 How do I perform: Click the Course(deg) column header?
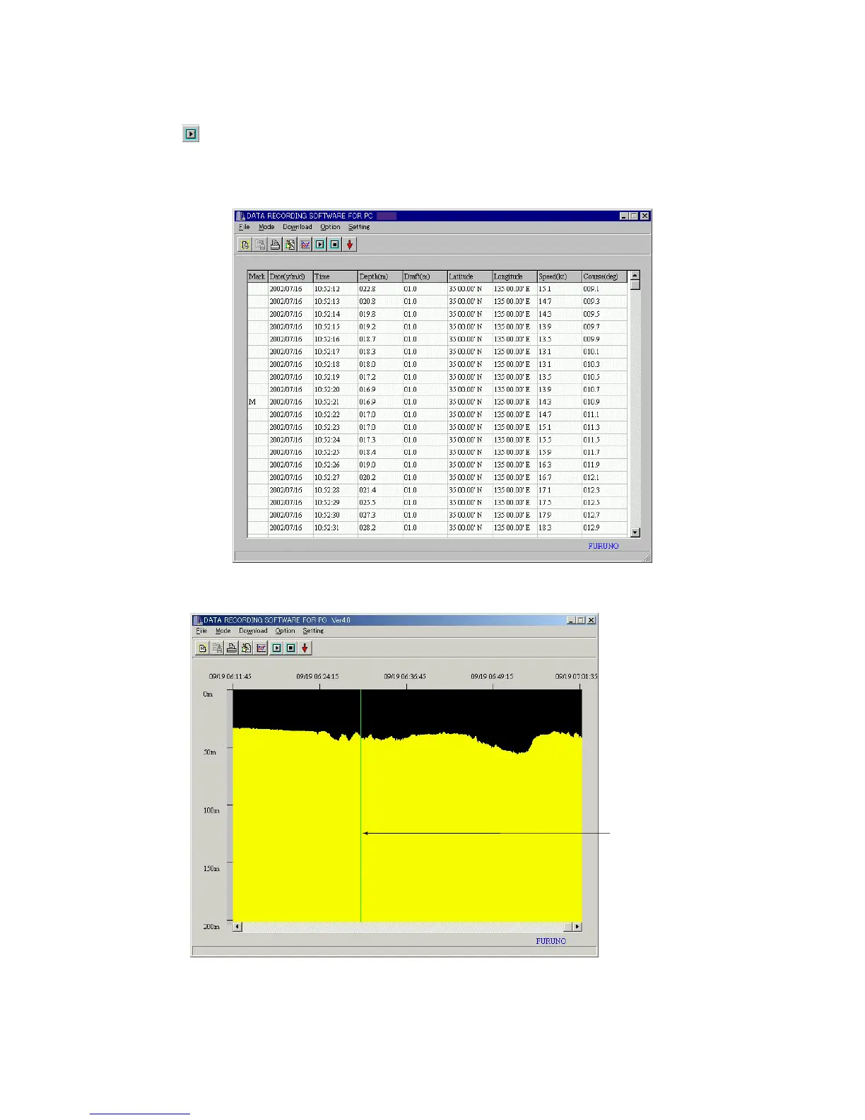(x=604, y=276)
